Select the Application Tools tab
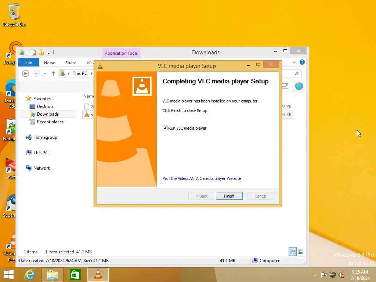 (x=121, y=53)
